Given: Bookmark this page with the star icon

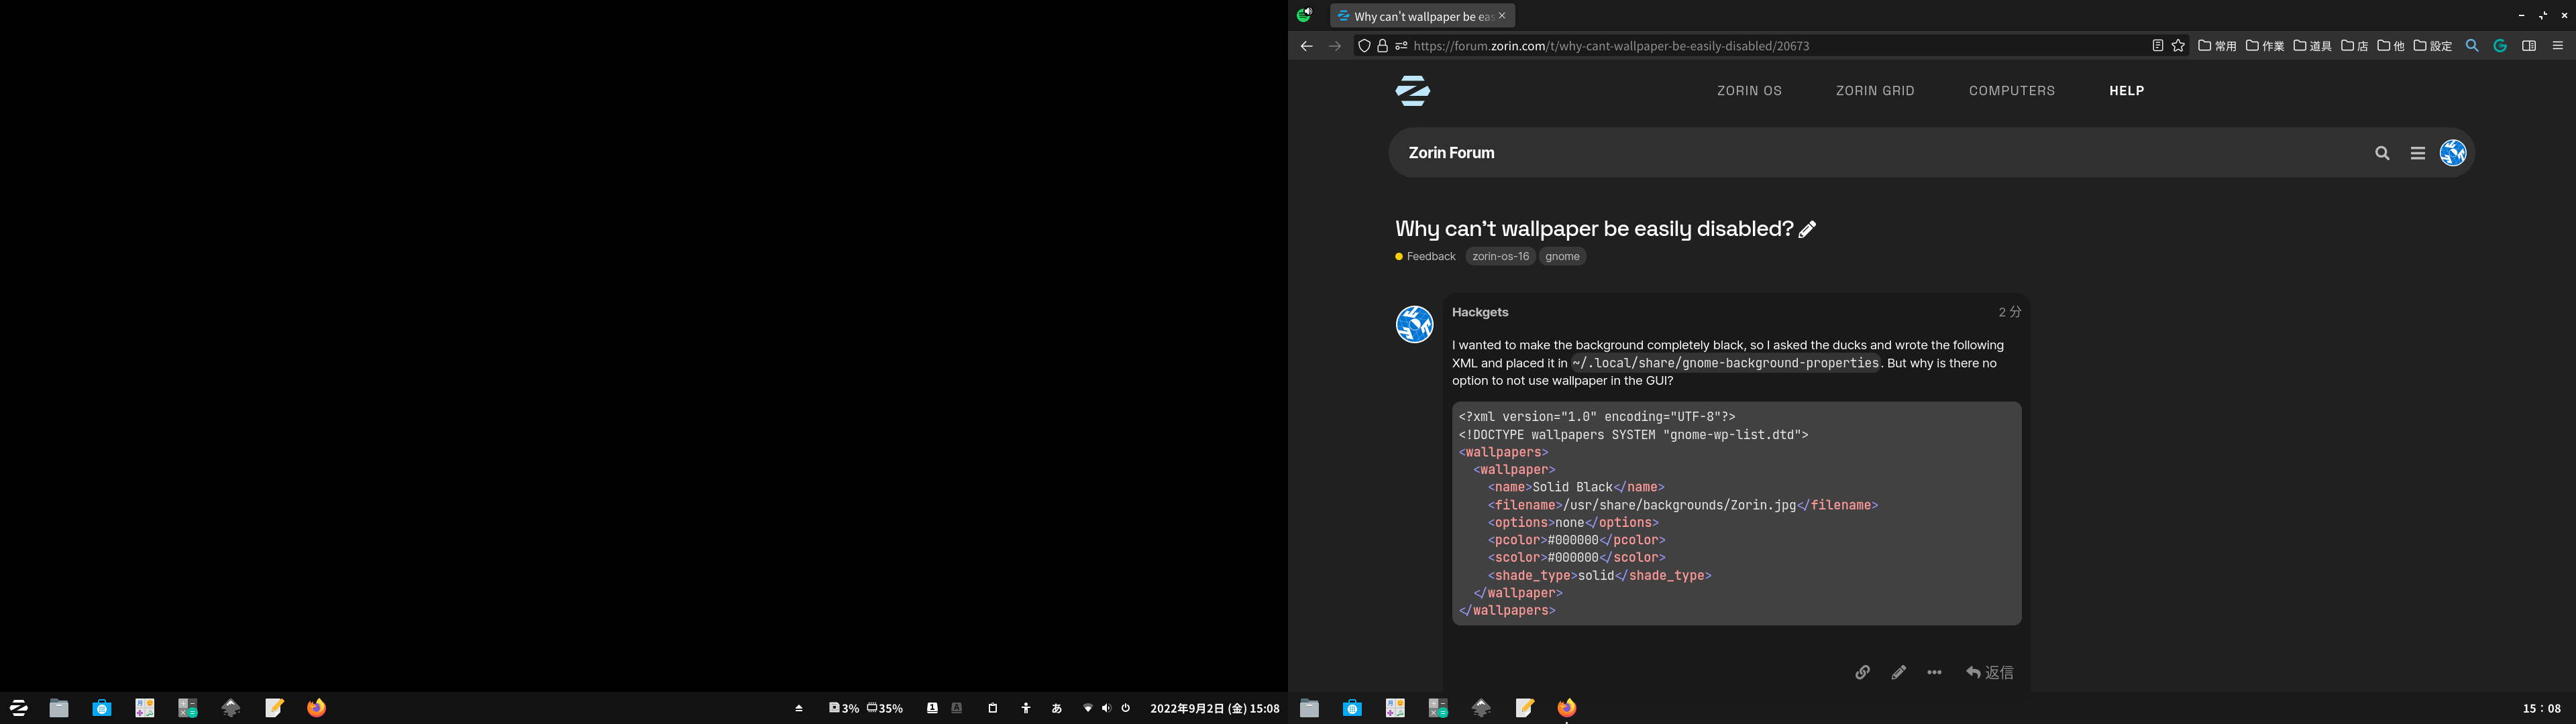Looking at the screenshot, I should pyautogui.click(x=2178, y=46).
